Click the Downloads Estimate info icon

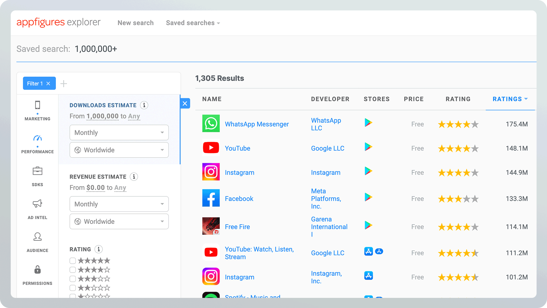144,105
